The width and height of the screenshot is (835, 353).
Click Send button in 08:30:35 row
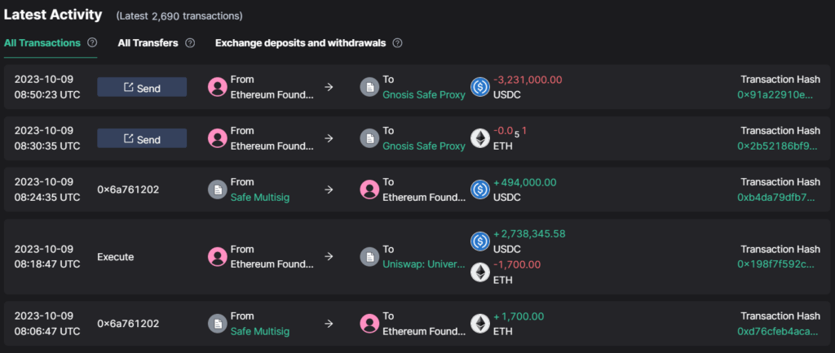point(142,139)
